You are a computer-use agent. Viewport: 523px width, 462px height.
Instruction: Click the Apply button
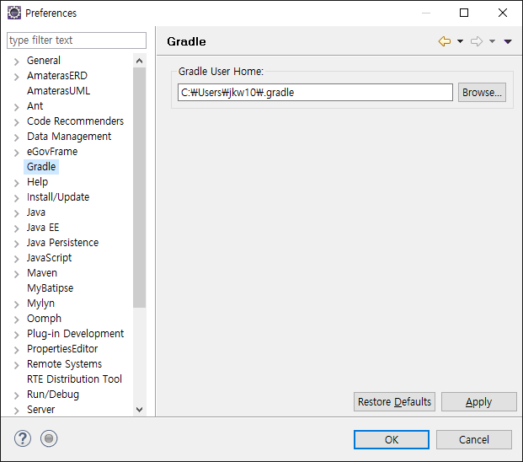click(478, 401)
